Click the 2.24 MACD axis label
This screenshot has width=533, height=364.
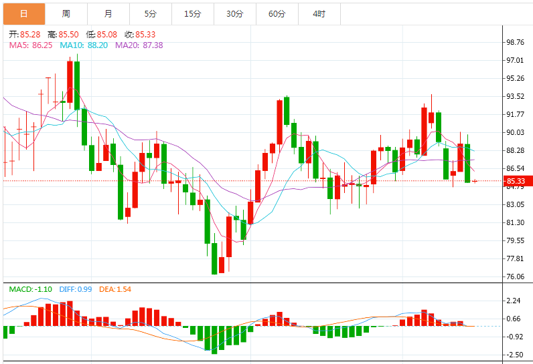tap(514, 301)
